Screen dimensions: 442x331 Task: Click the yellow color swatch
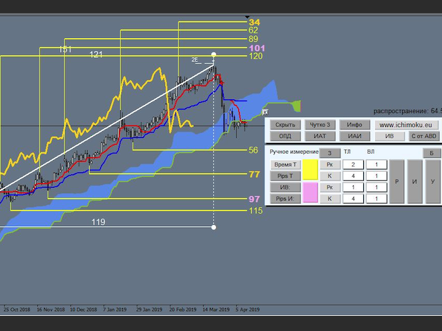pyautogui.click(x=310, y=170)
